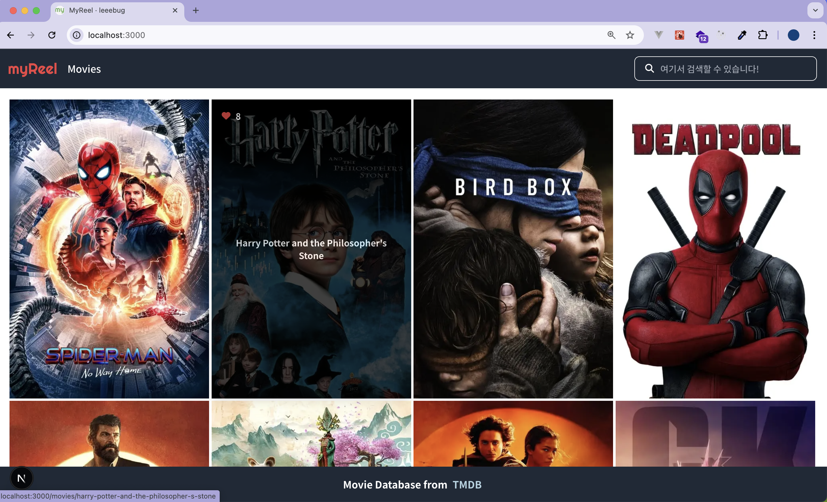Open a new browser tab
The image size is (827, 502).
[x=196, y=10]
